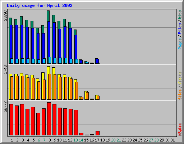Click day 10 on the x-axis

59,140
